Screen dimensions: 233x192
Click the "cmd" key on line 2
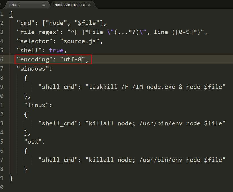(26, 23)
